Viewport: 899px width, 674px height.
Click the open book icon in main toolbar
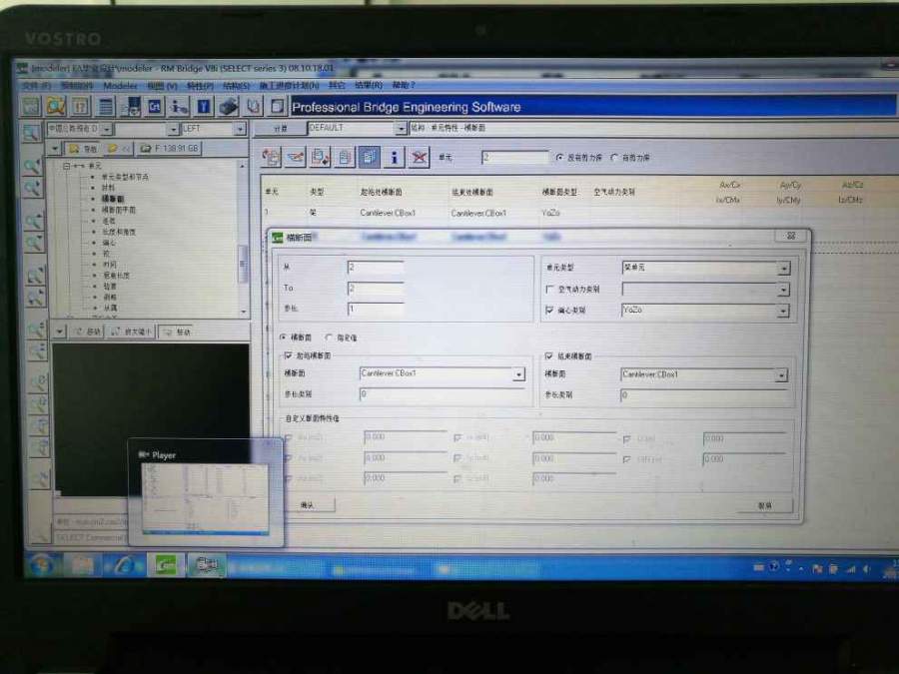[x=253, y=107]
